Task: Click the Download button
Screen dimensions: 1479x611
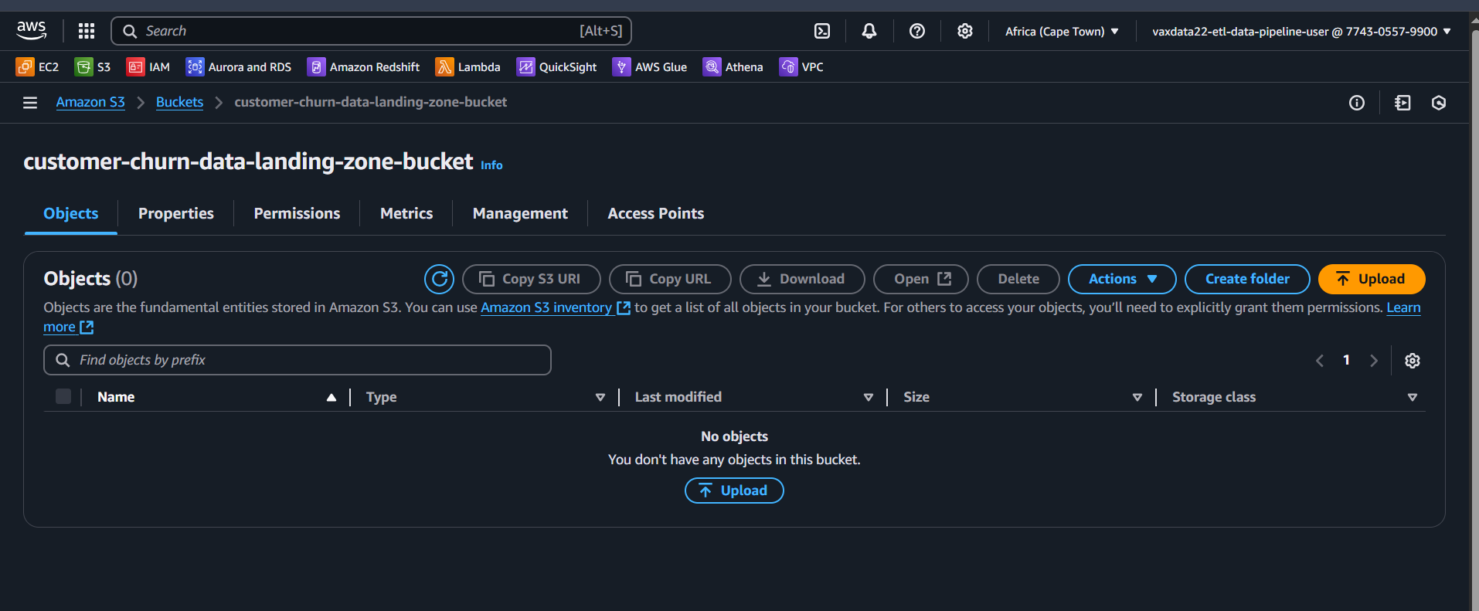Action: coord(802,279)
